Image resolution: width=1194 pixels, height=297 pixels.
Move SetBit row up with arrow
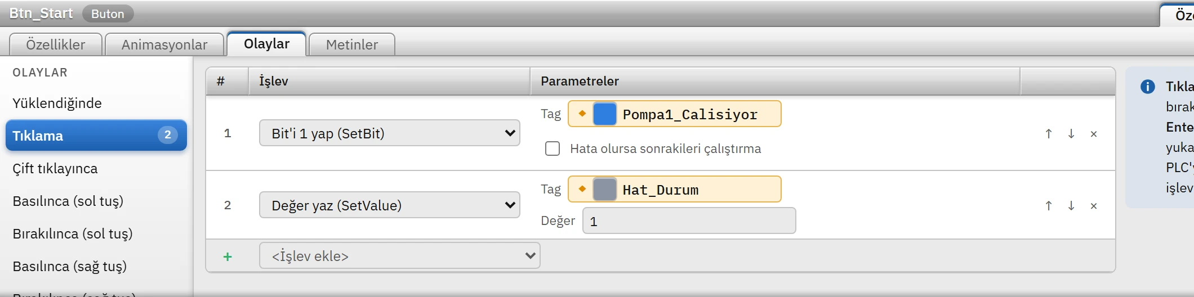point(1049,134)
